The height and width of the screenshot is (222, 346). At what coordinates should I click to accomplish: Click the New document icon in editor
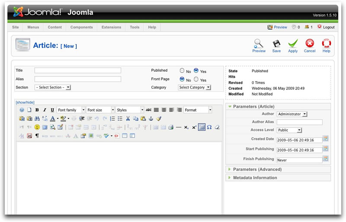coord(29,110)
